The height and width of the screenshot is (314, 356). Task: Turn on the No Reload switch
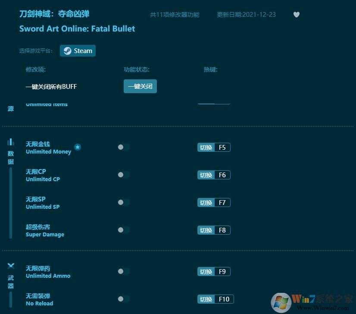coord(124,299)
